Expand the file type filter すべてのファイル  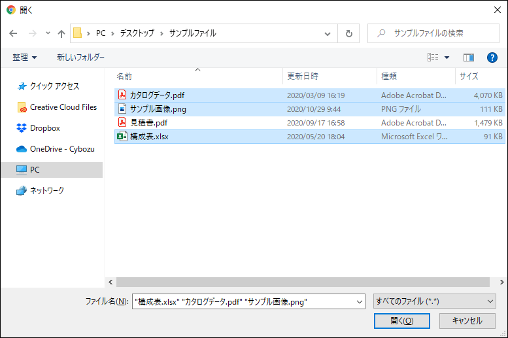435,301
